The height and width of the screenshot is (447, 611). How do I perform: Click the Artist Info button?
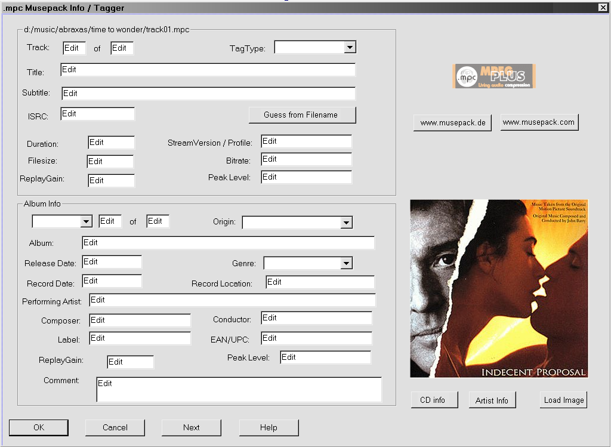pyautogui.click(x=492, y=400)
